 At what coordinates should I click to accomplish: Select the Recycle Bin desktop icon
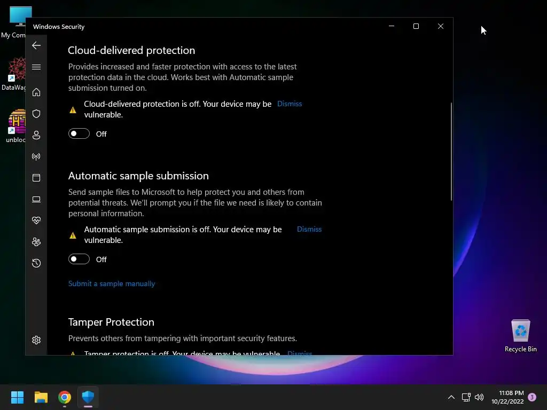pos(520,335)
